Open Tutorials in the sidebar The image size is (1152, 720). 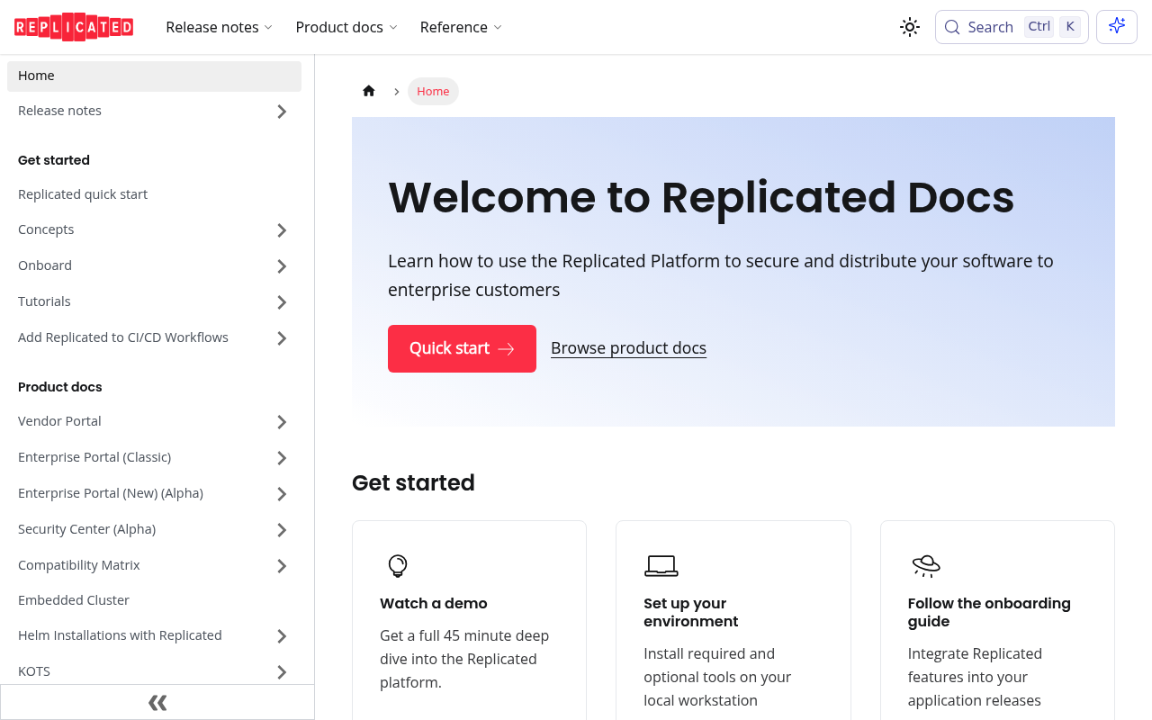point(44,301)
